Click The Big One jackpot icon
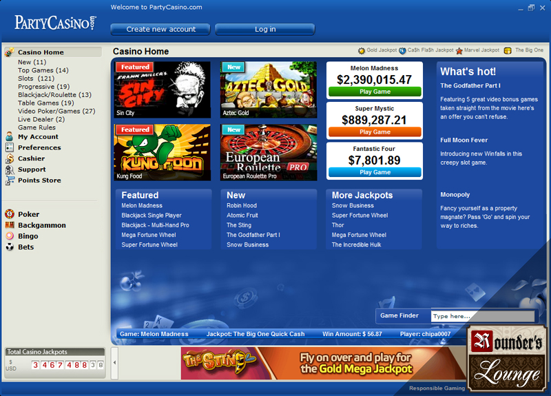Screen dimensions: 551x396 click(x=508, y=50)
